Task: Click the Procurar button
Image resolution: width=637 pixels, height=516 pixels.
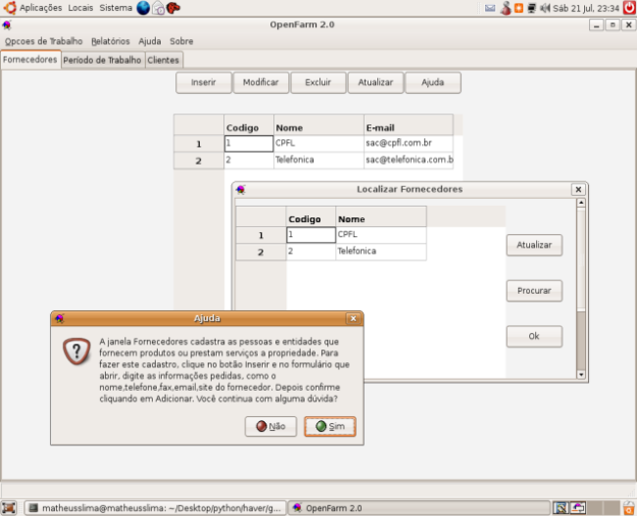Action: (534, 291)
